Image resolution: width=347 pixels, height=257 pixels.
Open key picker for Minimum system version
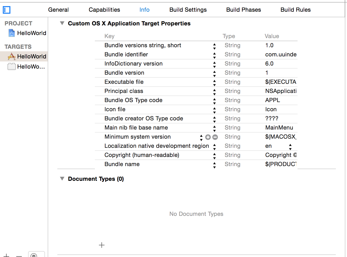coord(201,137)
